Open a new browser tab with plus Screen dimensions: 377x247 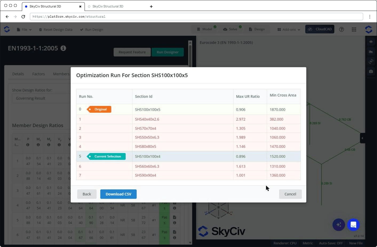151,6
